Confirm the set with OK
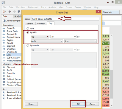 pyautogui.click(x=78, y=104)
